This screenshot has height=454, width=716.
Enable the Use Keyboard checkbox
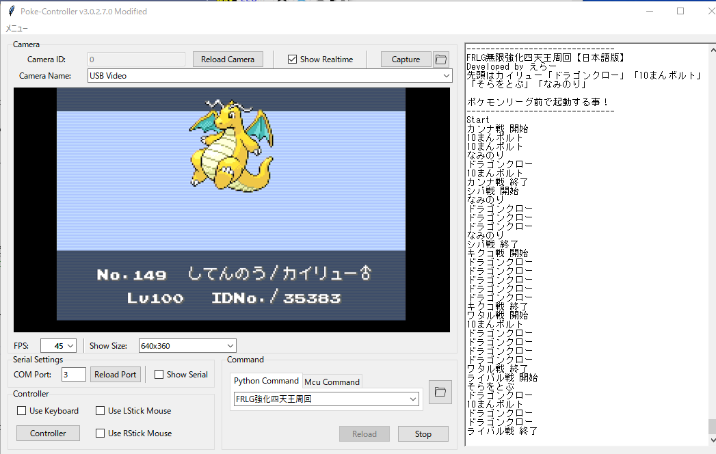click(x=23, y=410)
